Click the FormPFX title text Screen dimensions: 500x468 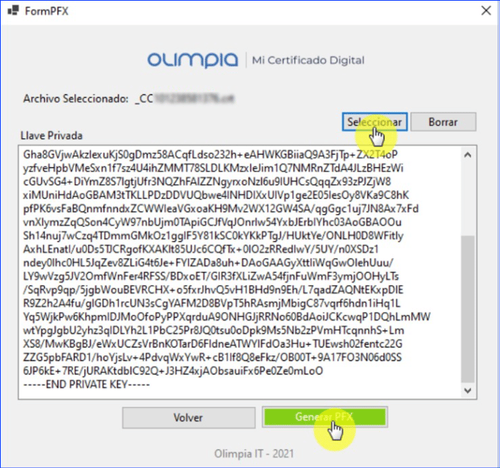tap(46, 11)
